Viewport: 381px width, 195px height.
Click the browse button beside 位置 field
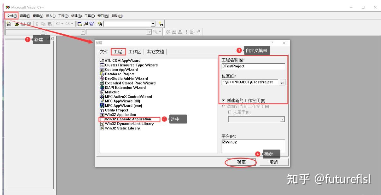[x=282, y=82]
